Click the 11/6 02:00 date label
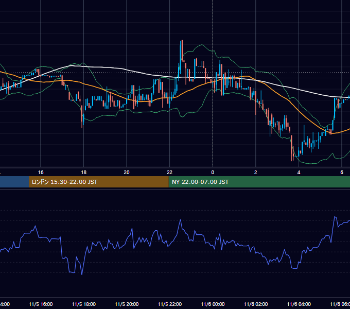Image resolution: width=350 pixels, height=309 pixels. [256, 304]
